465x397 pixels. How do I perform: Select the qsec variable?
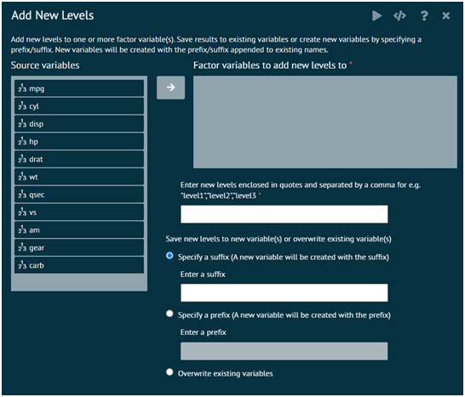(x=79, y=195)
